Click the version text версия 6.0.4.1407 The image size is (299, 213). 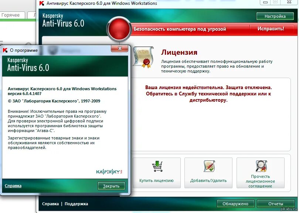click(x=25, y=94)
